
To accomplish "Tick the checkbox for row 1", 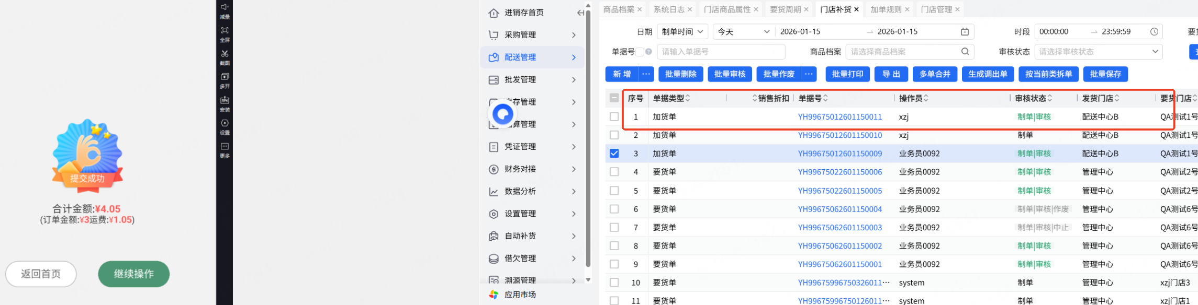I will pos(614,117).
